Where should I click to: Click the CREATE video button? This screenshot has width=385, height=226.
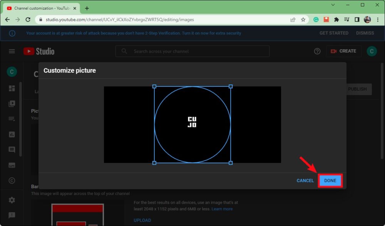coord(344,51)
